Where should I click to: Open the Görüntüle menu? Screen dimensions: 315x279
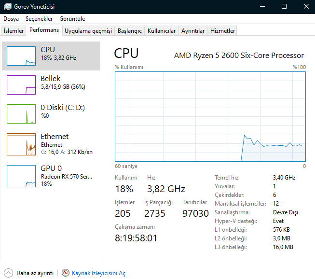tap(72, 19)
